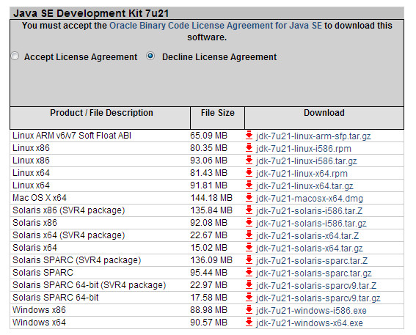
Task: Click jdk-7u21-solaris-i586.tar.gz link
Action: click(311, 224)
